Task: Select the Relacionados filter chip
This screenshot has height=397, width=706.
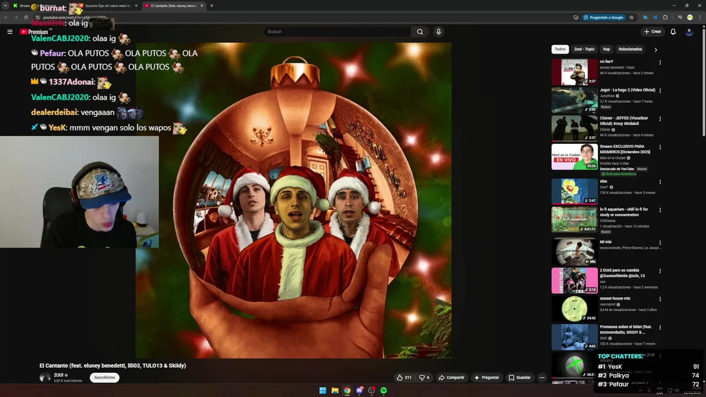Action: click(x=630, y=49)
